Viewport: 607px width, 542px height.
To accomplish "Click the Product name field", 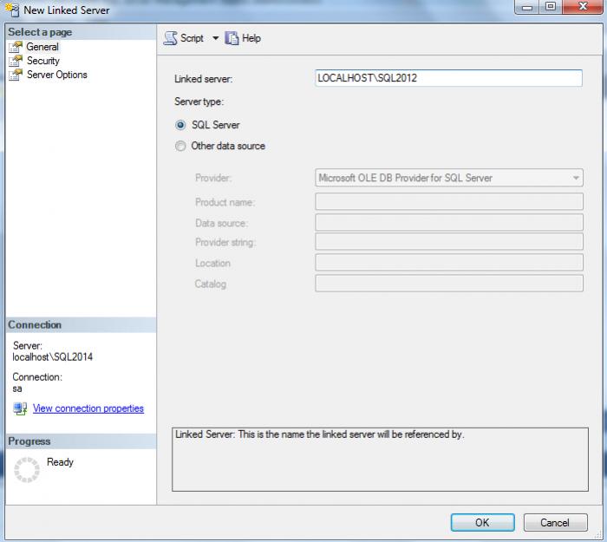I will (x=449, y=202).
